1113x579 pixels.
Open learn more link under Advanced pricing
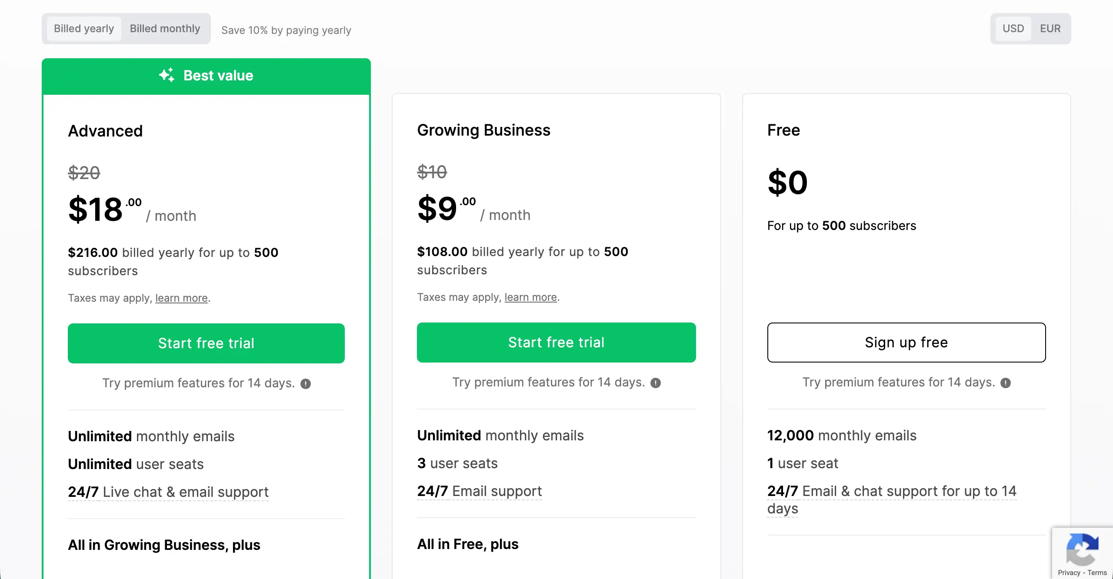click(181, 298)
